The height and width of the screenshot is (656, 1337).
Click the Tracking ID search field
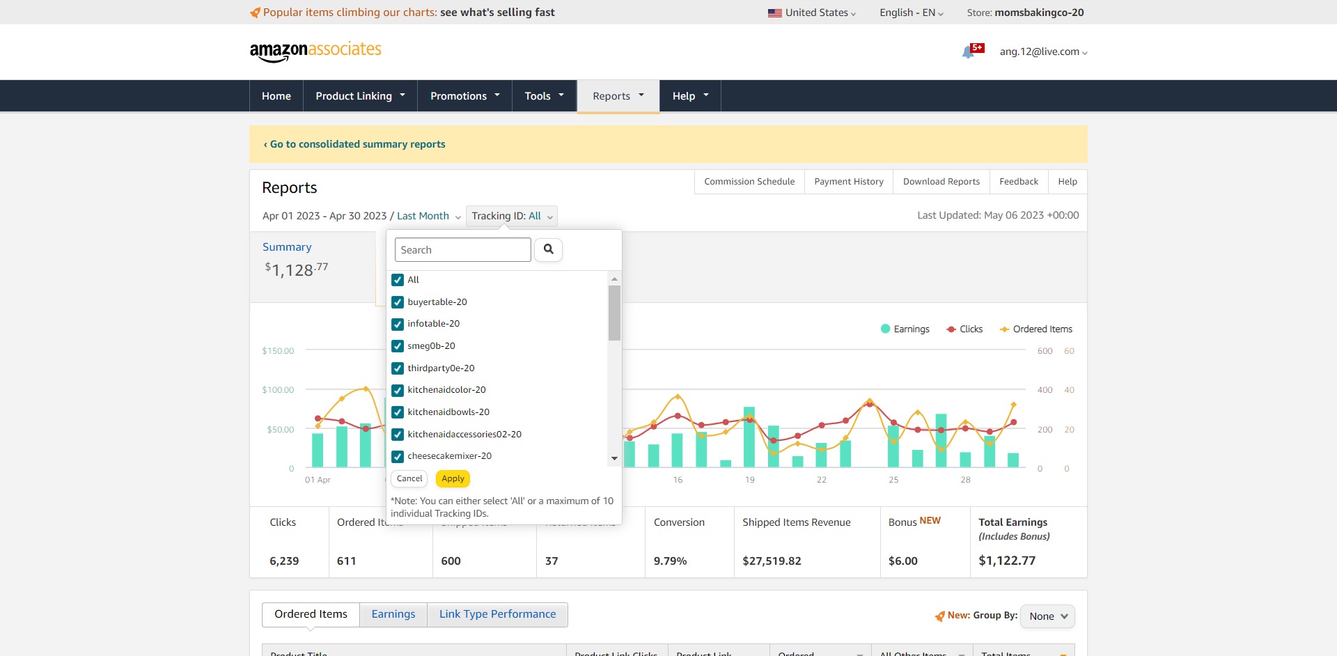click(x=463, y=250)
